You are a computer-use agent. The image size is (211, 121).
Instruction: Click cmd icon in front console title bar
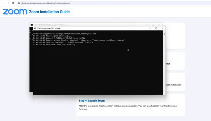tap(35, 28)
